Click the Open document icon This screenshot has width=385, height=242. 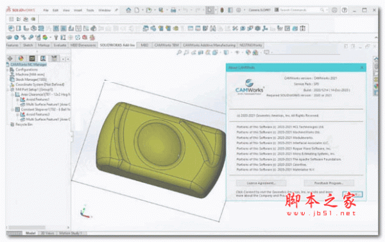point(149,10)
